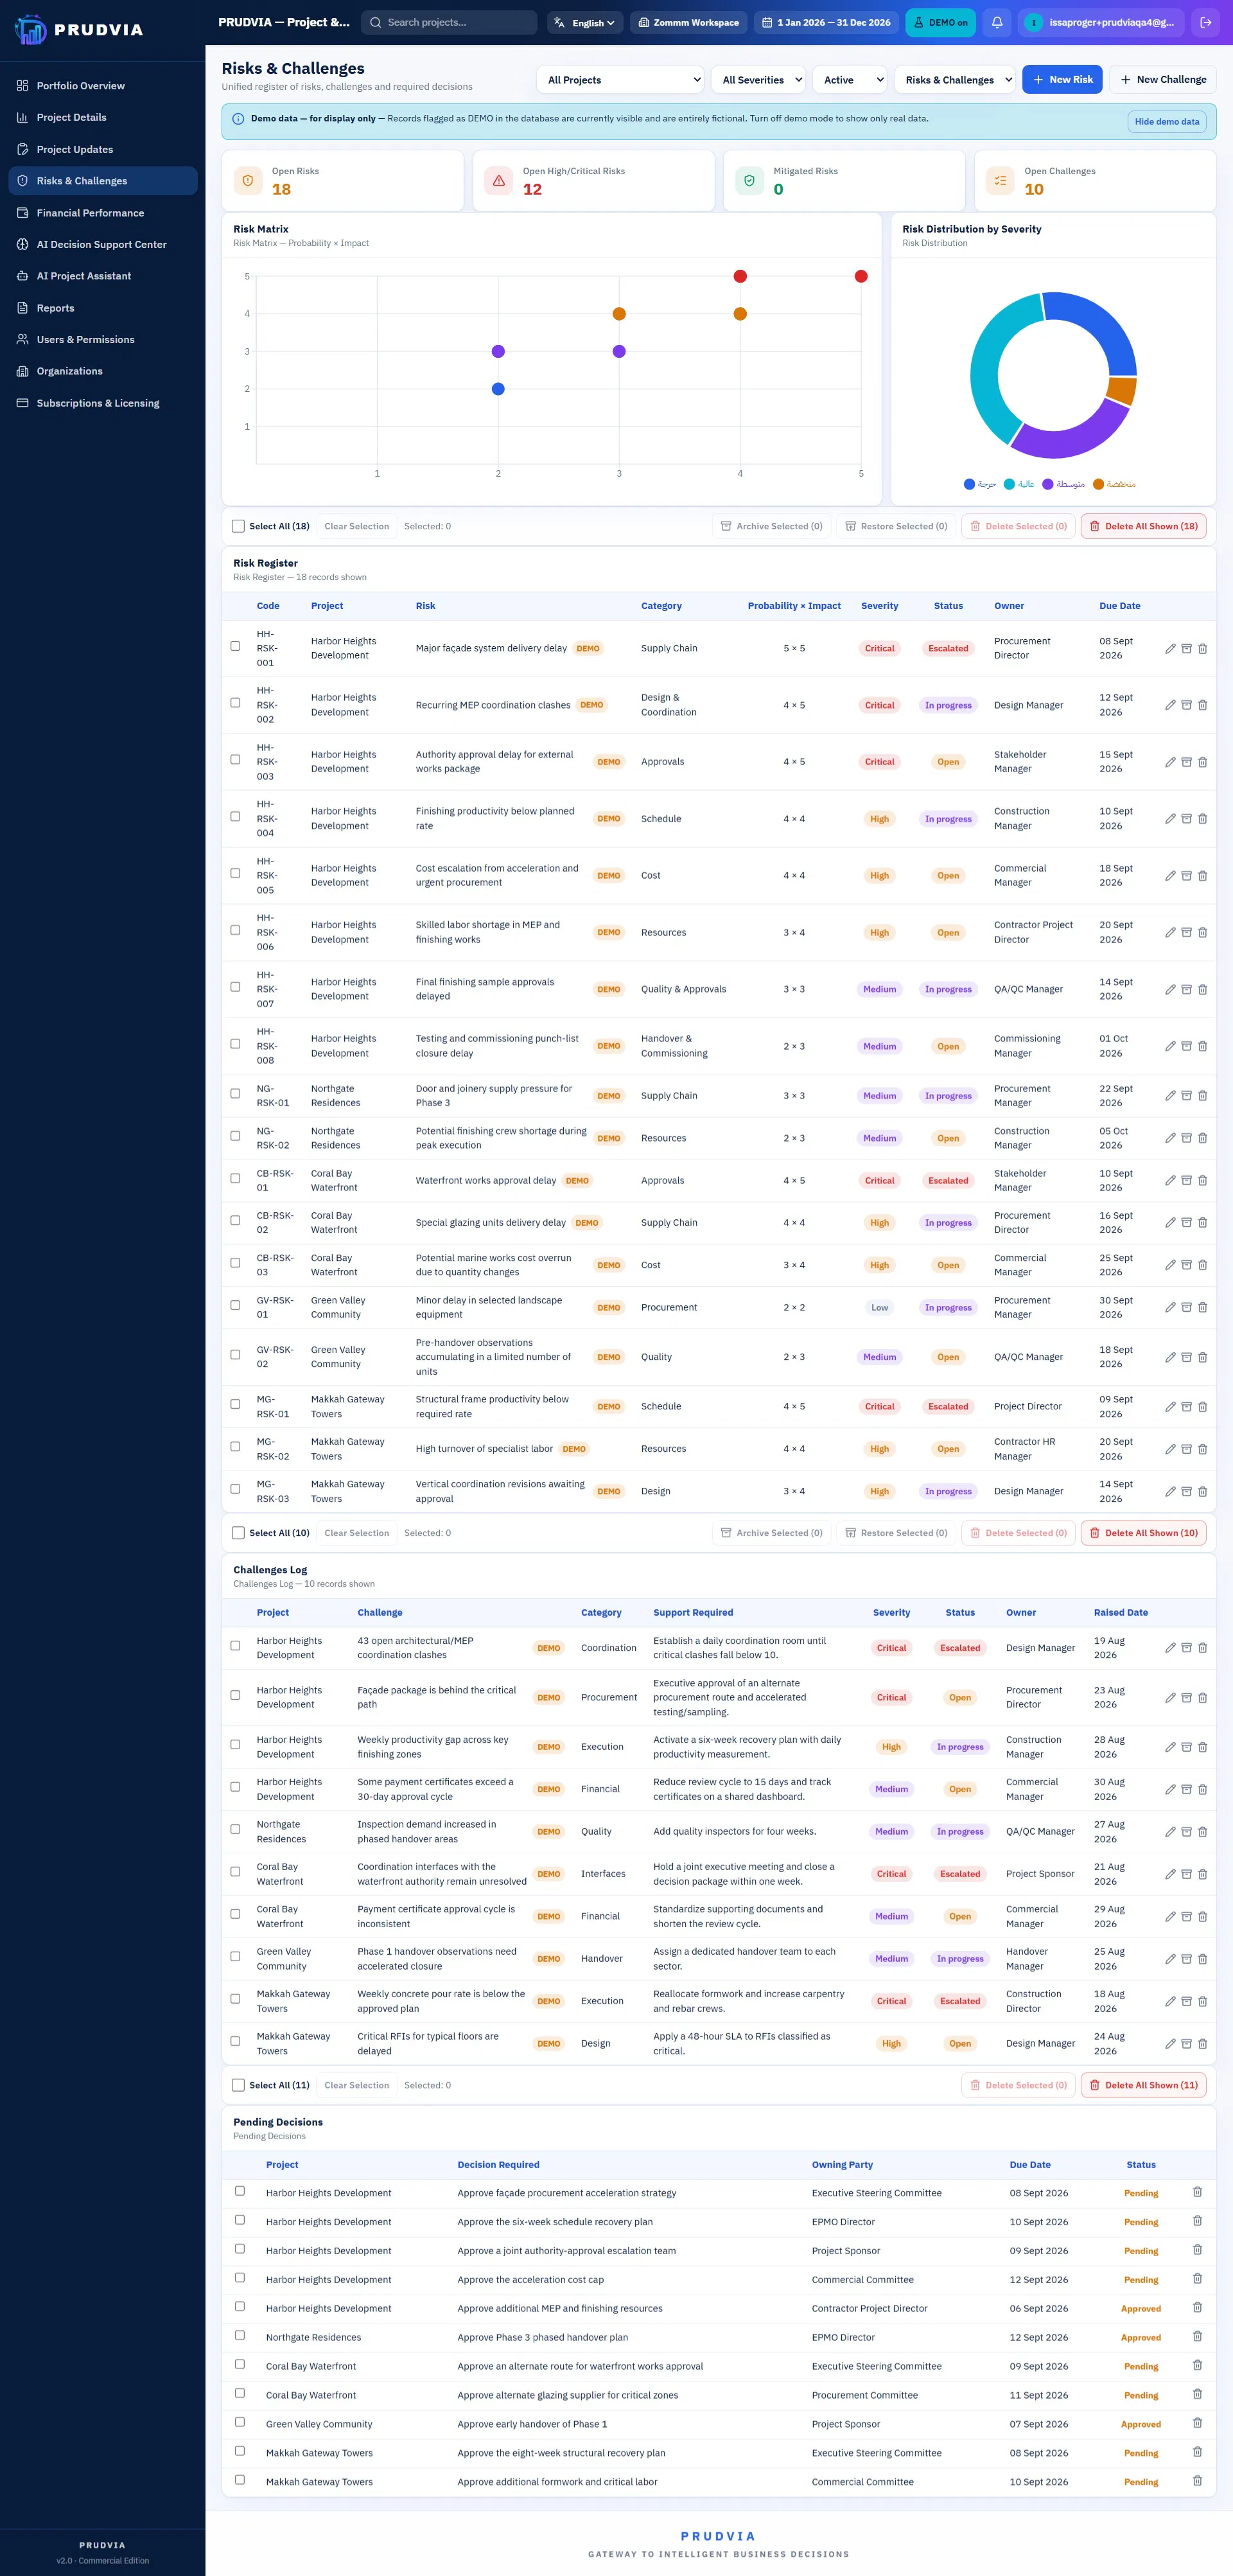The image size is (1233, 2576).
Task: Edit the 43 open architectural/MEP clashes challenge
Action: 1170,1648
